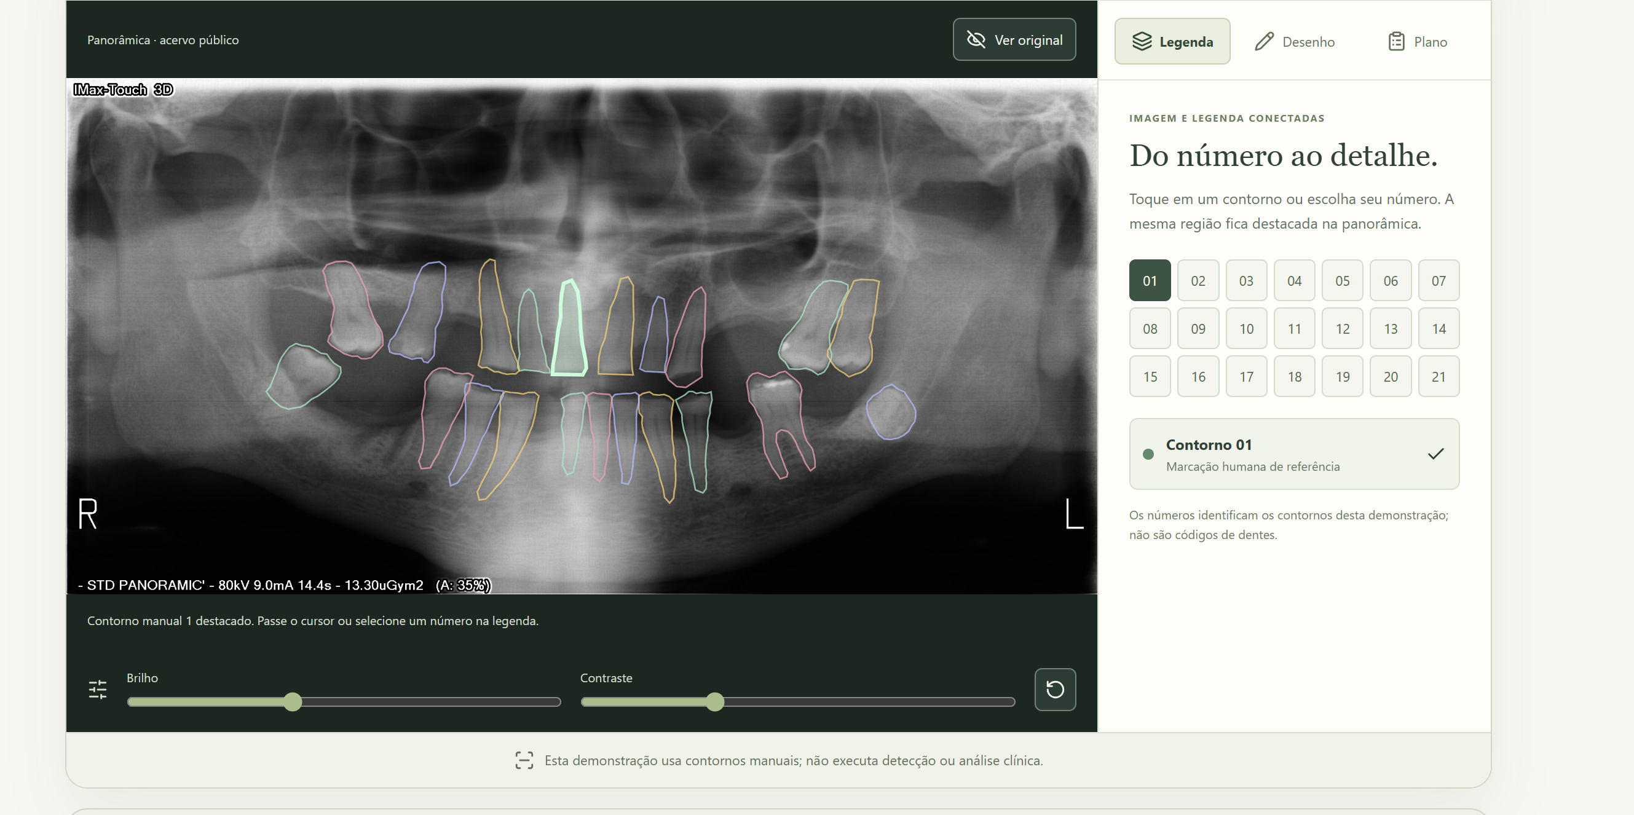The width and height of the screenshot is (1634, 815).
Task: Adjust the Contraste slider handle
Action: pos(715,701)
